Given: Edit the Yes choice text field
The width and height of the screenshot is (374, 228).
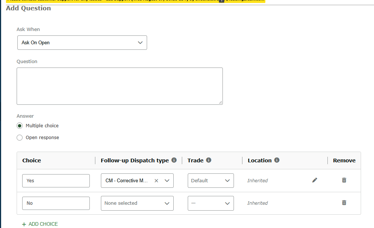Looking at the screenshot, I should click(x=56, y=181).
